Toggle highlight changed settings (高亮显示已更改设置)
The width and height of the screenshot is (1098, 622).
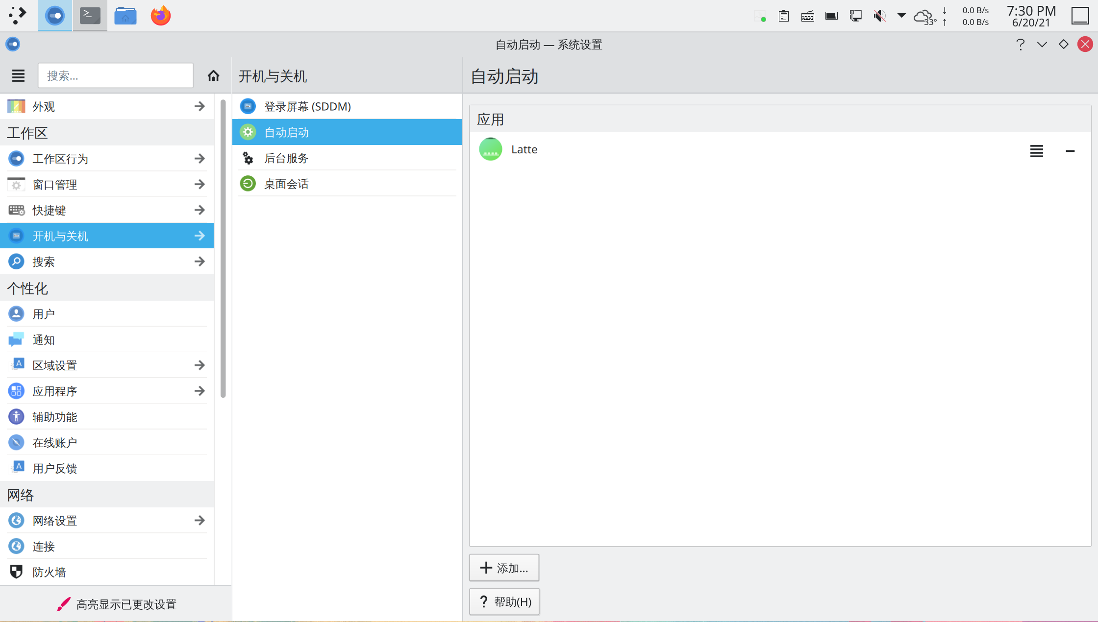coord(116,604)
